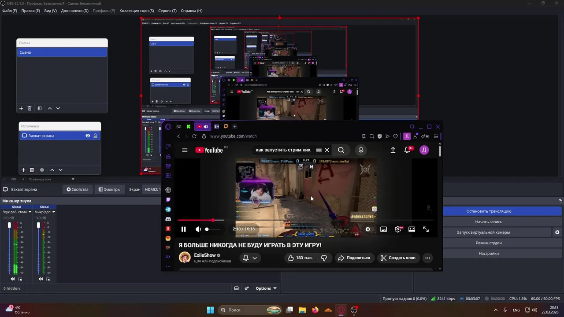Open Вид (V) menu
The width and height of the screenshot is (564, 317).
(x=50, y=11)
